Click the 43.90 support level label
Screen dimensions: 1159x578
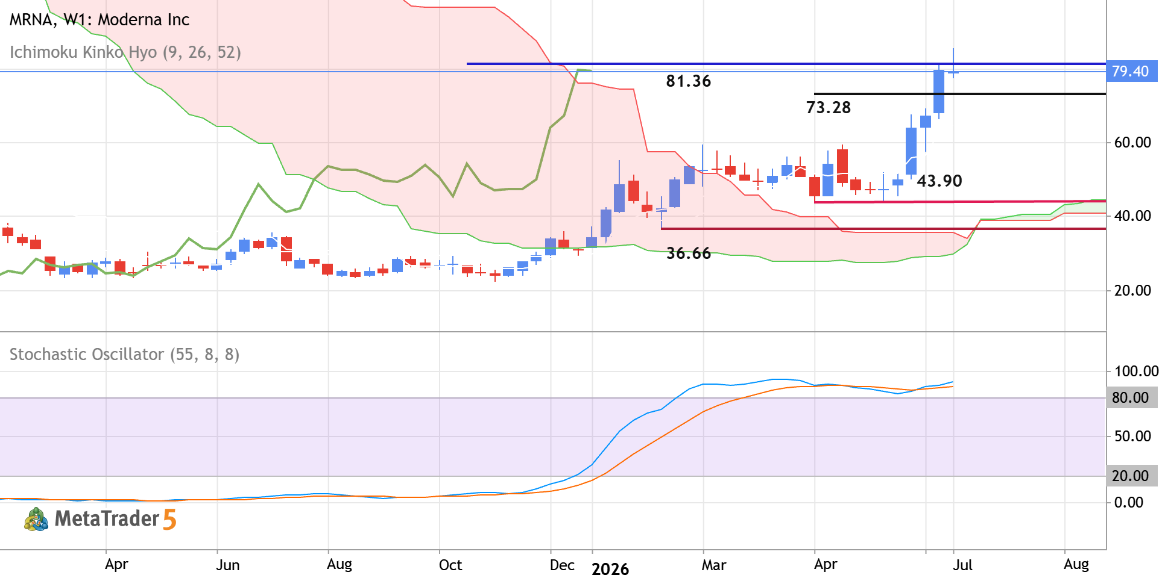940,181
